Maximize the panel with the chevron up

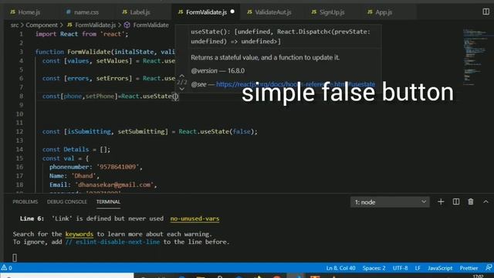(x=486, y=202)
